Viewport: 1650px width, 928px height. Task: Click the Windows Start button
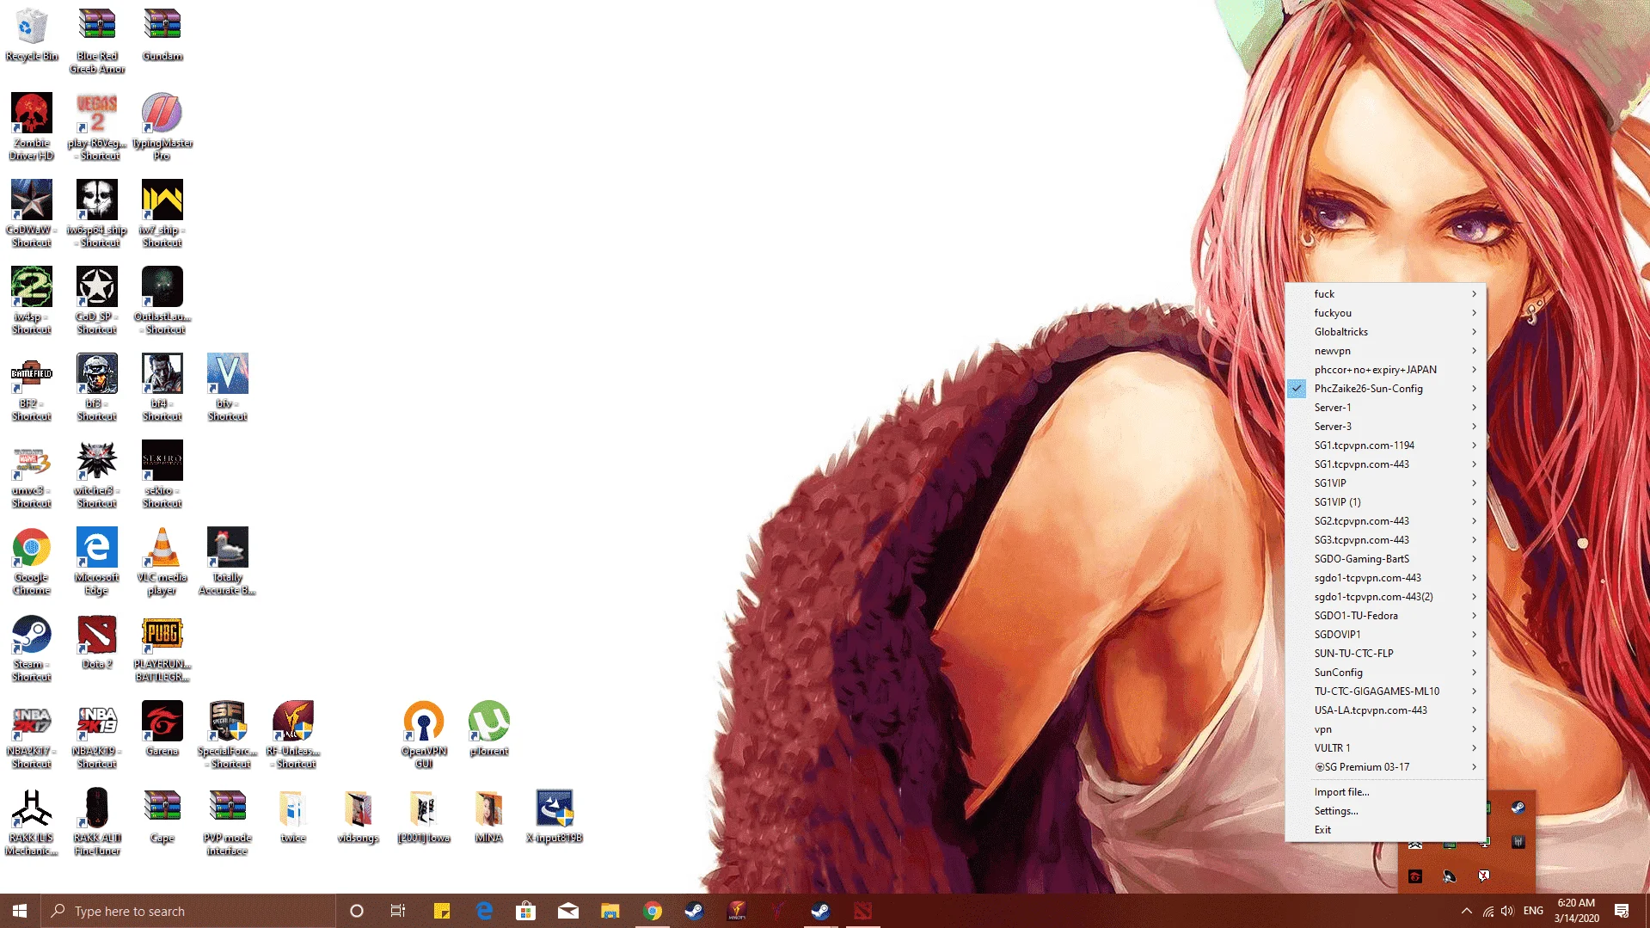(x=20, y=911)
